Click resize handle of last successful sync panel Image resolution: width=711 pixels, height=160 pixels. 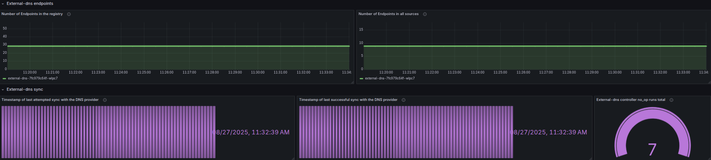(590, 158)
